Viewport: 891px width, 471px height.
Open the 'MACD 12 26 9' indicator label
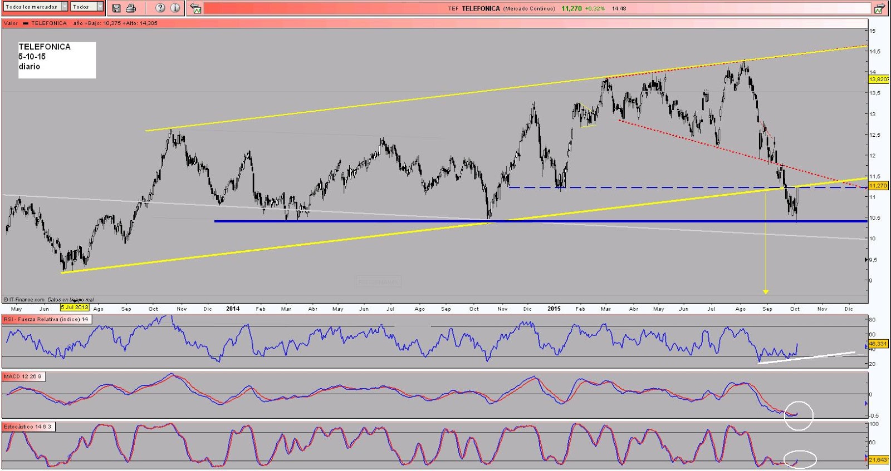tap(22, 376)
